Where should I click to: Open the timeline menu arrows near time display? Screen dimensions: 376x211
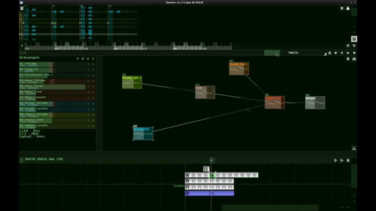(21, 160)
